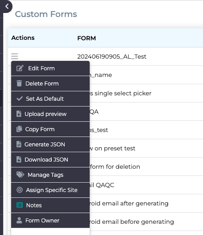Choose Form Owner menu entry
Screen dimensions: 203x235
50,221
